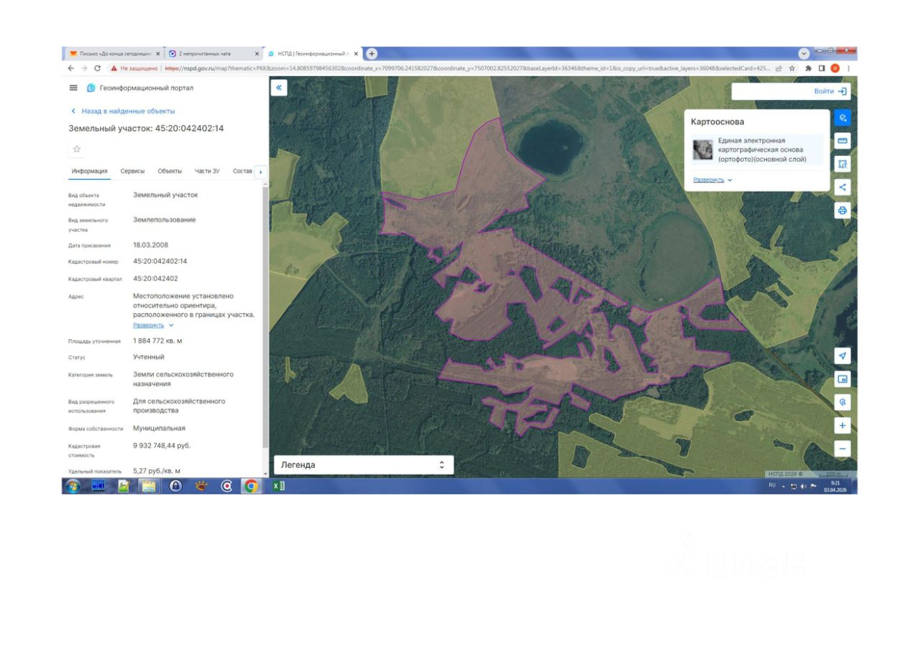This screenshot has height=651, width=920.
Task: Click the browser address bar URL
Action: tap(467, 68)
